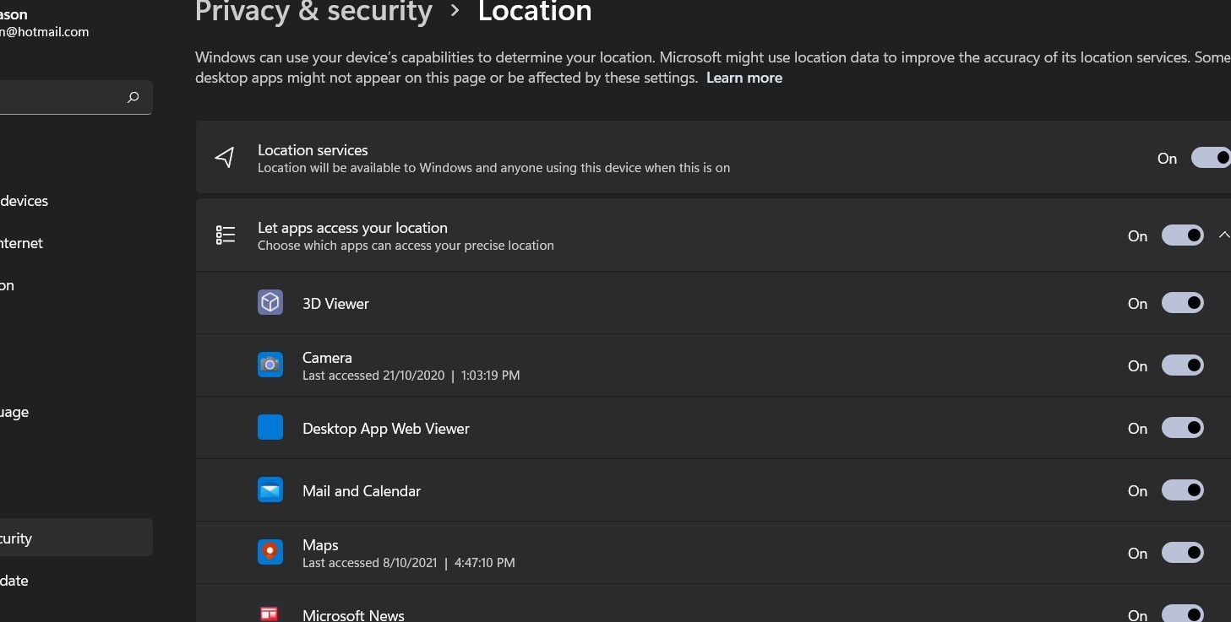The image size is (1231, 622).
Task: Click the 'Location services' row title
Action: coord(313,150)
